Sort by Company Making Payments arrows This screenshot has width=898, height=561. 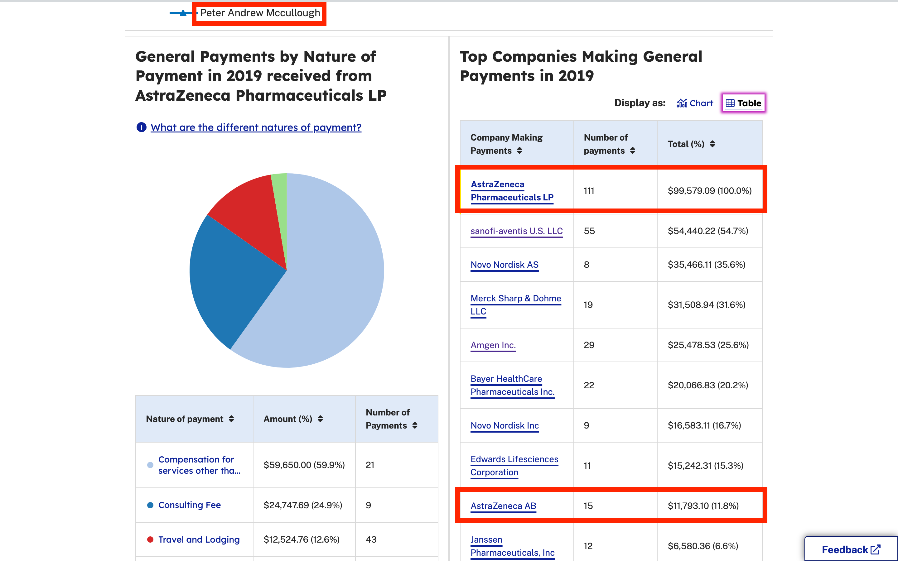pyautogui.click(x=519, y=151)
